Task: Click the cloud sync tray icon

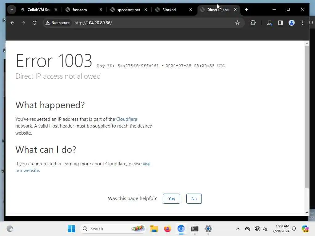Action: tap(248, 229)
